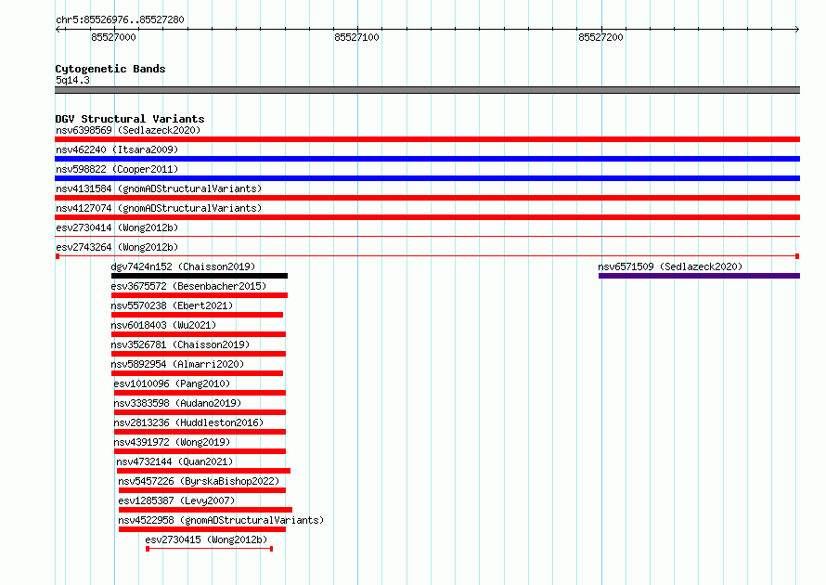Open esv3675572 (Besenbacher2015) variant
826x585 pixels.
pyautogui.click(x=188, y=286)
